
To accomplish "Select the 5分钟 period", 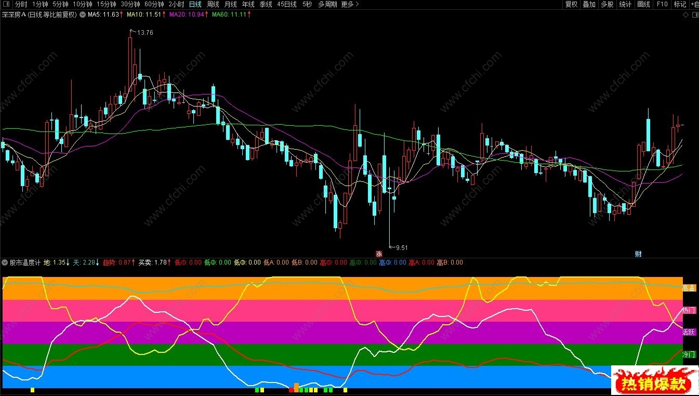I will pos(60,4).
